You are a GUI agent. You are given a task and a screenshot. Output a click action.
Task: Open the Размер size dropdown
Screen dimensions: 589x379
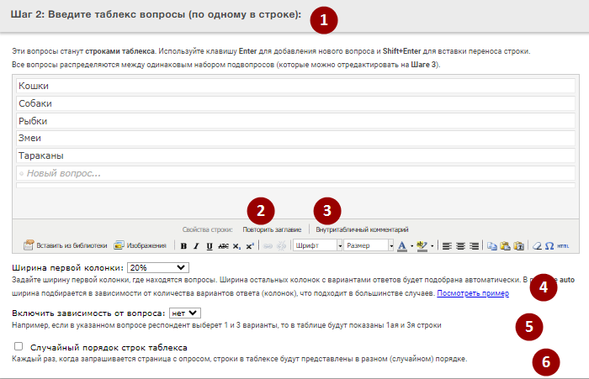(369, 245)
